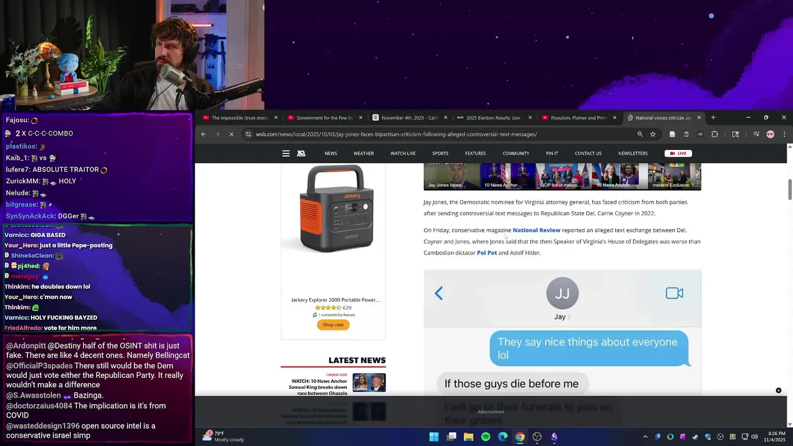The width and height of the screenshot is (793, 446).
Task: Open Windows Start menu
Action: pos(434,437)
